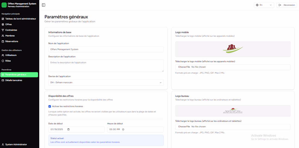
Task: Toggle the sidebar collapse icon
Action: pos(43,5)
